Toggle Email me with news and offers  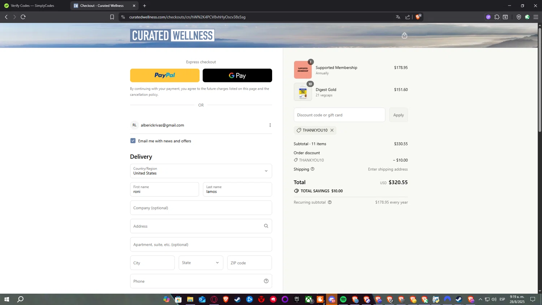coord(133,141)
